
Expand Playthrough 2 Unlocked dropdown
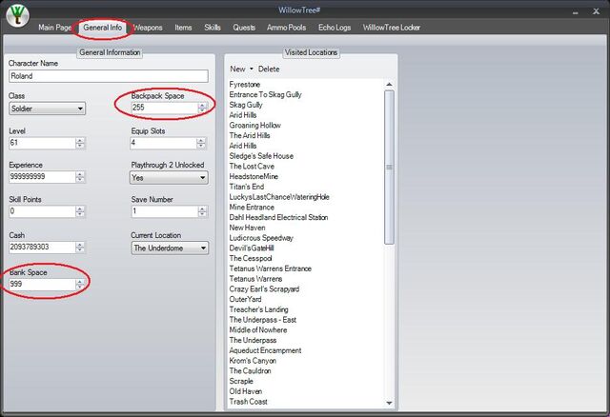click(169, 178)
